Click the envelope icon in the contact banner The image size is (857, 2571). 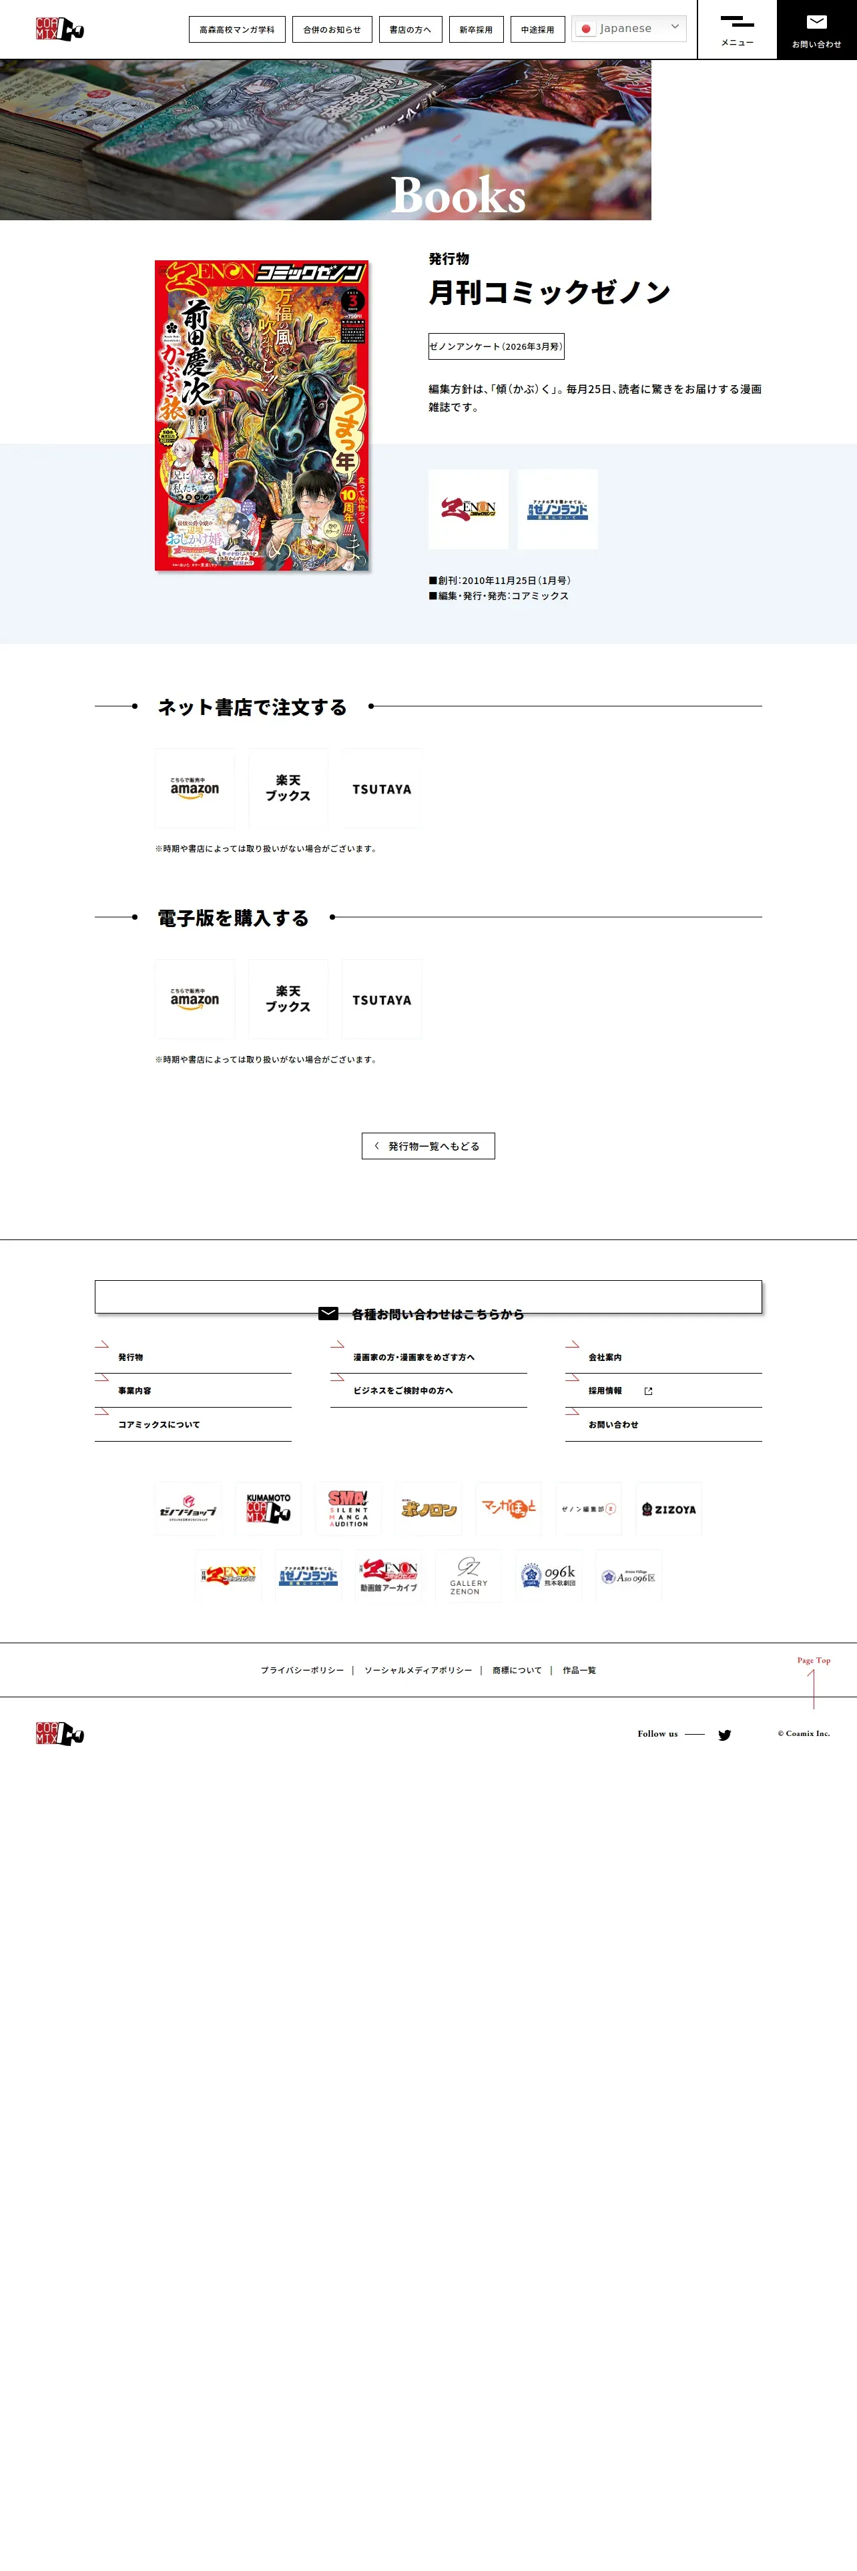click(x=328, y=1314)
